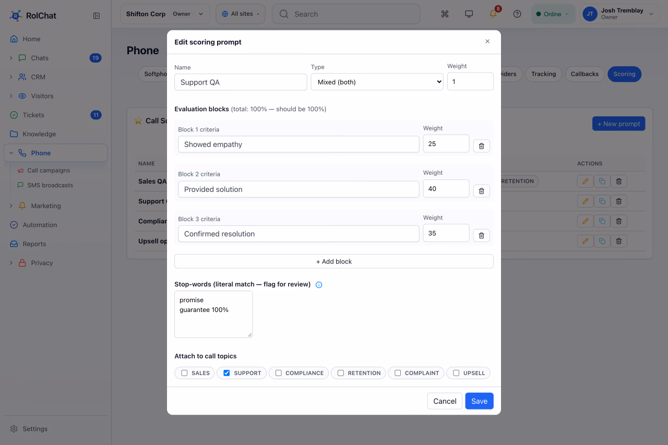Open Tickets in the sidebar

point(55,115)
